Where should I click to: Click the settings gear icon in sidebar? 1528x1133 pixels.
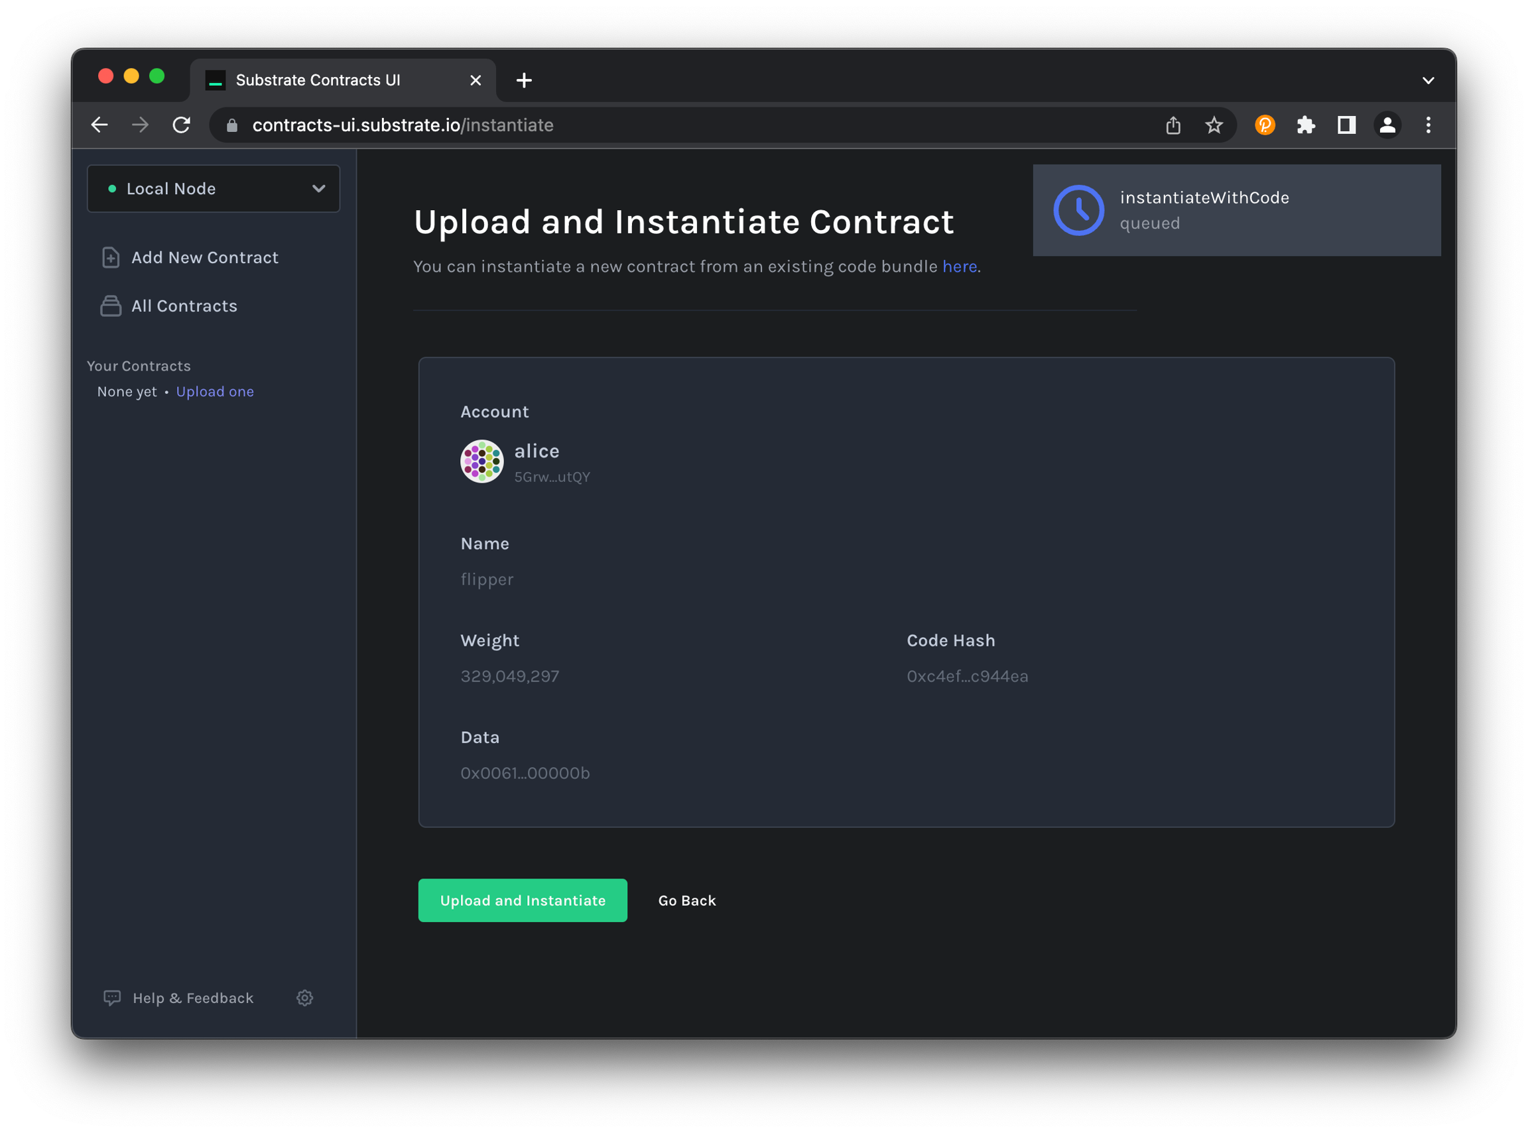304,998
